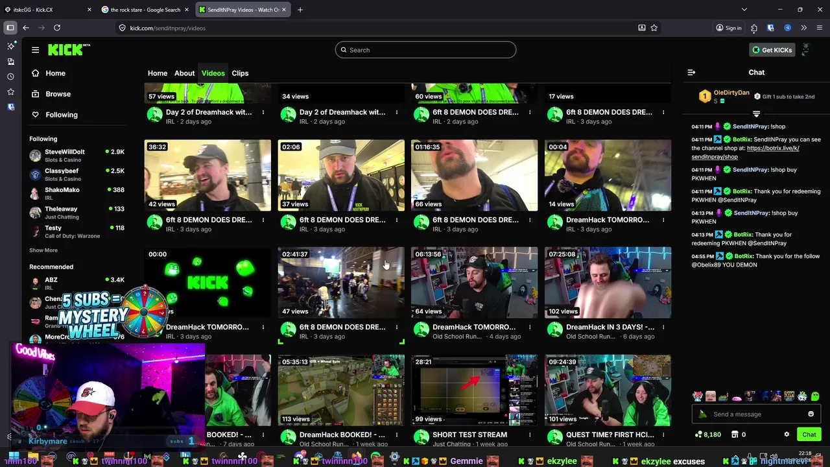Viewport: 830px width, 467px height.
Task: Open options menu for 36:32 video
Action: (x=263, y=220)
